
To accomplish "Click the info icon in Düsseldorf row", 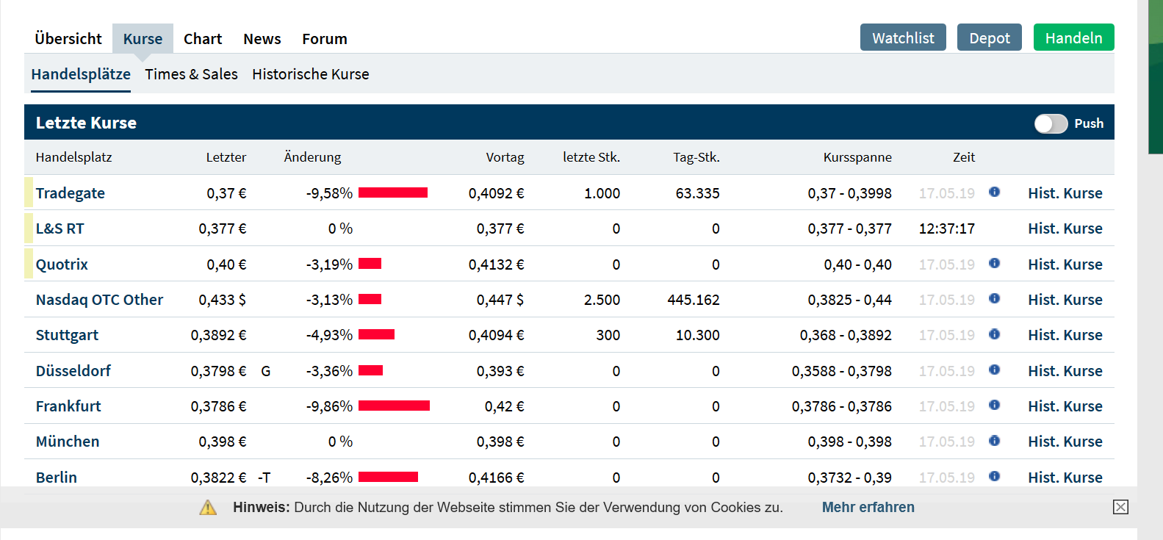I will click(x=994, y=370).
